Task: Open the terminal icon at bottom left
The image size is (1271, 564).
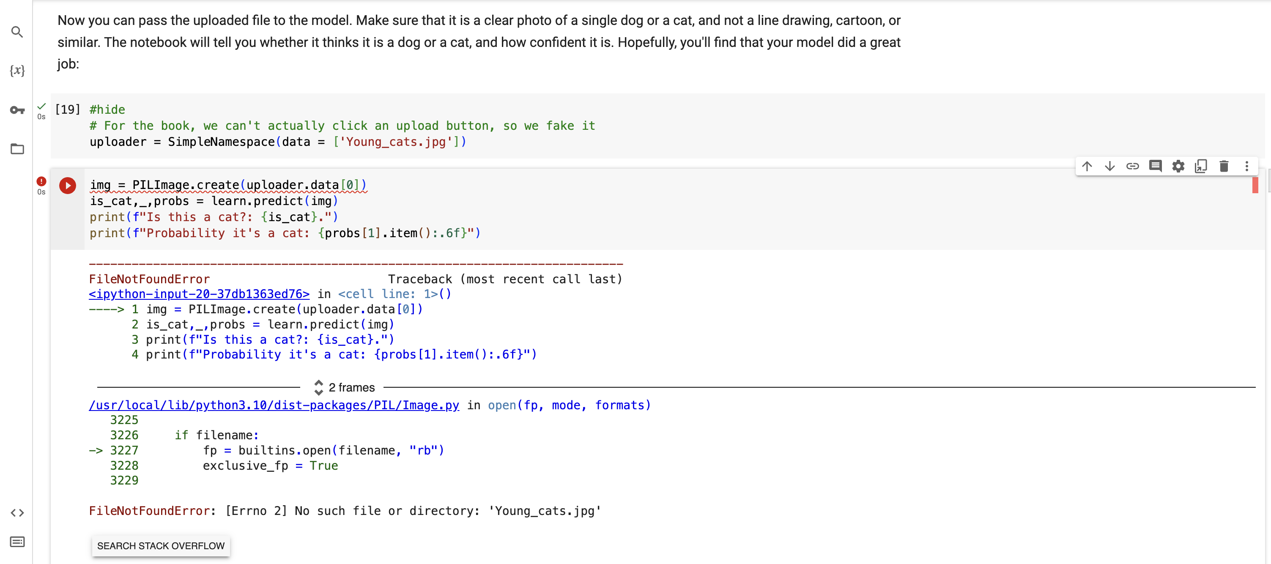Action: point(17,542)
